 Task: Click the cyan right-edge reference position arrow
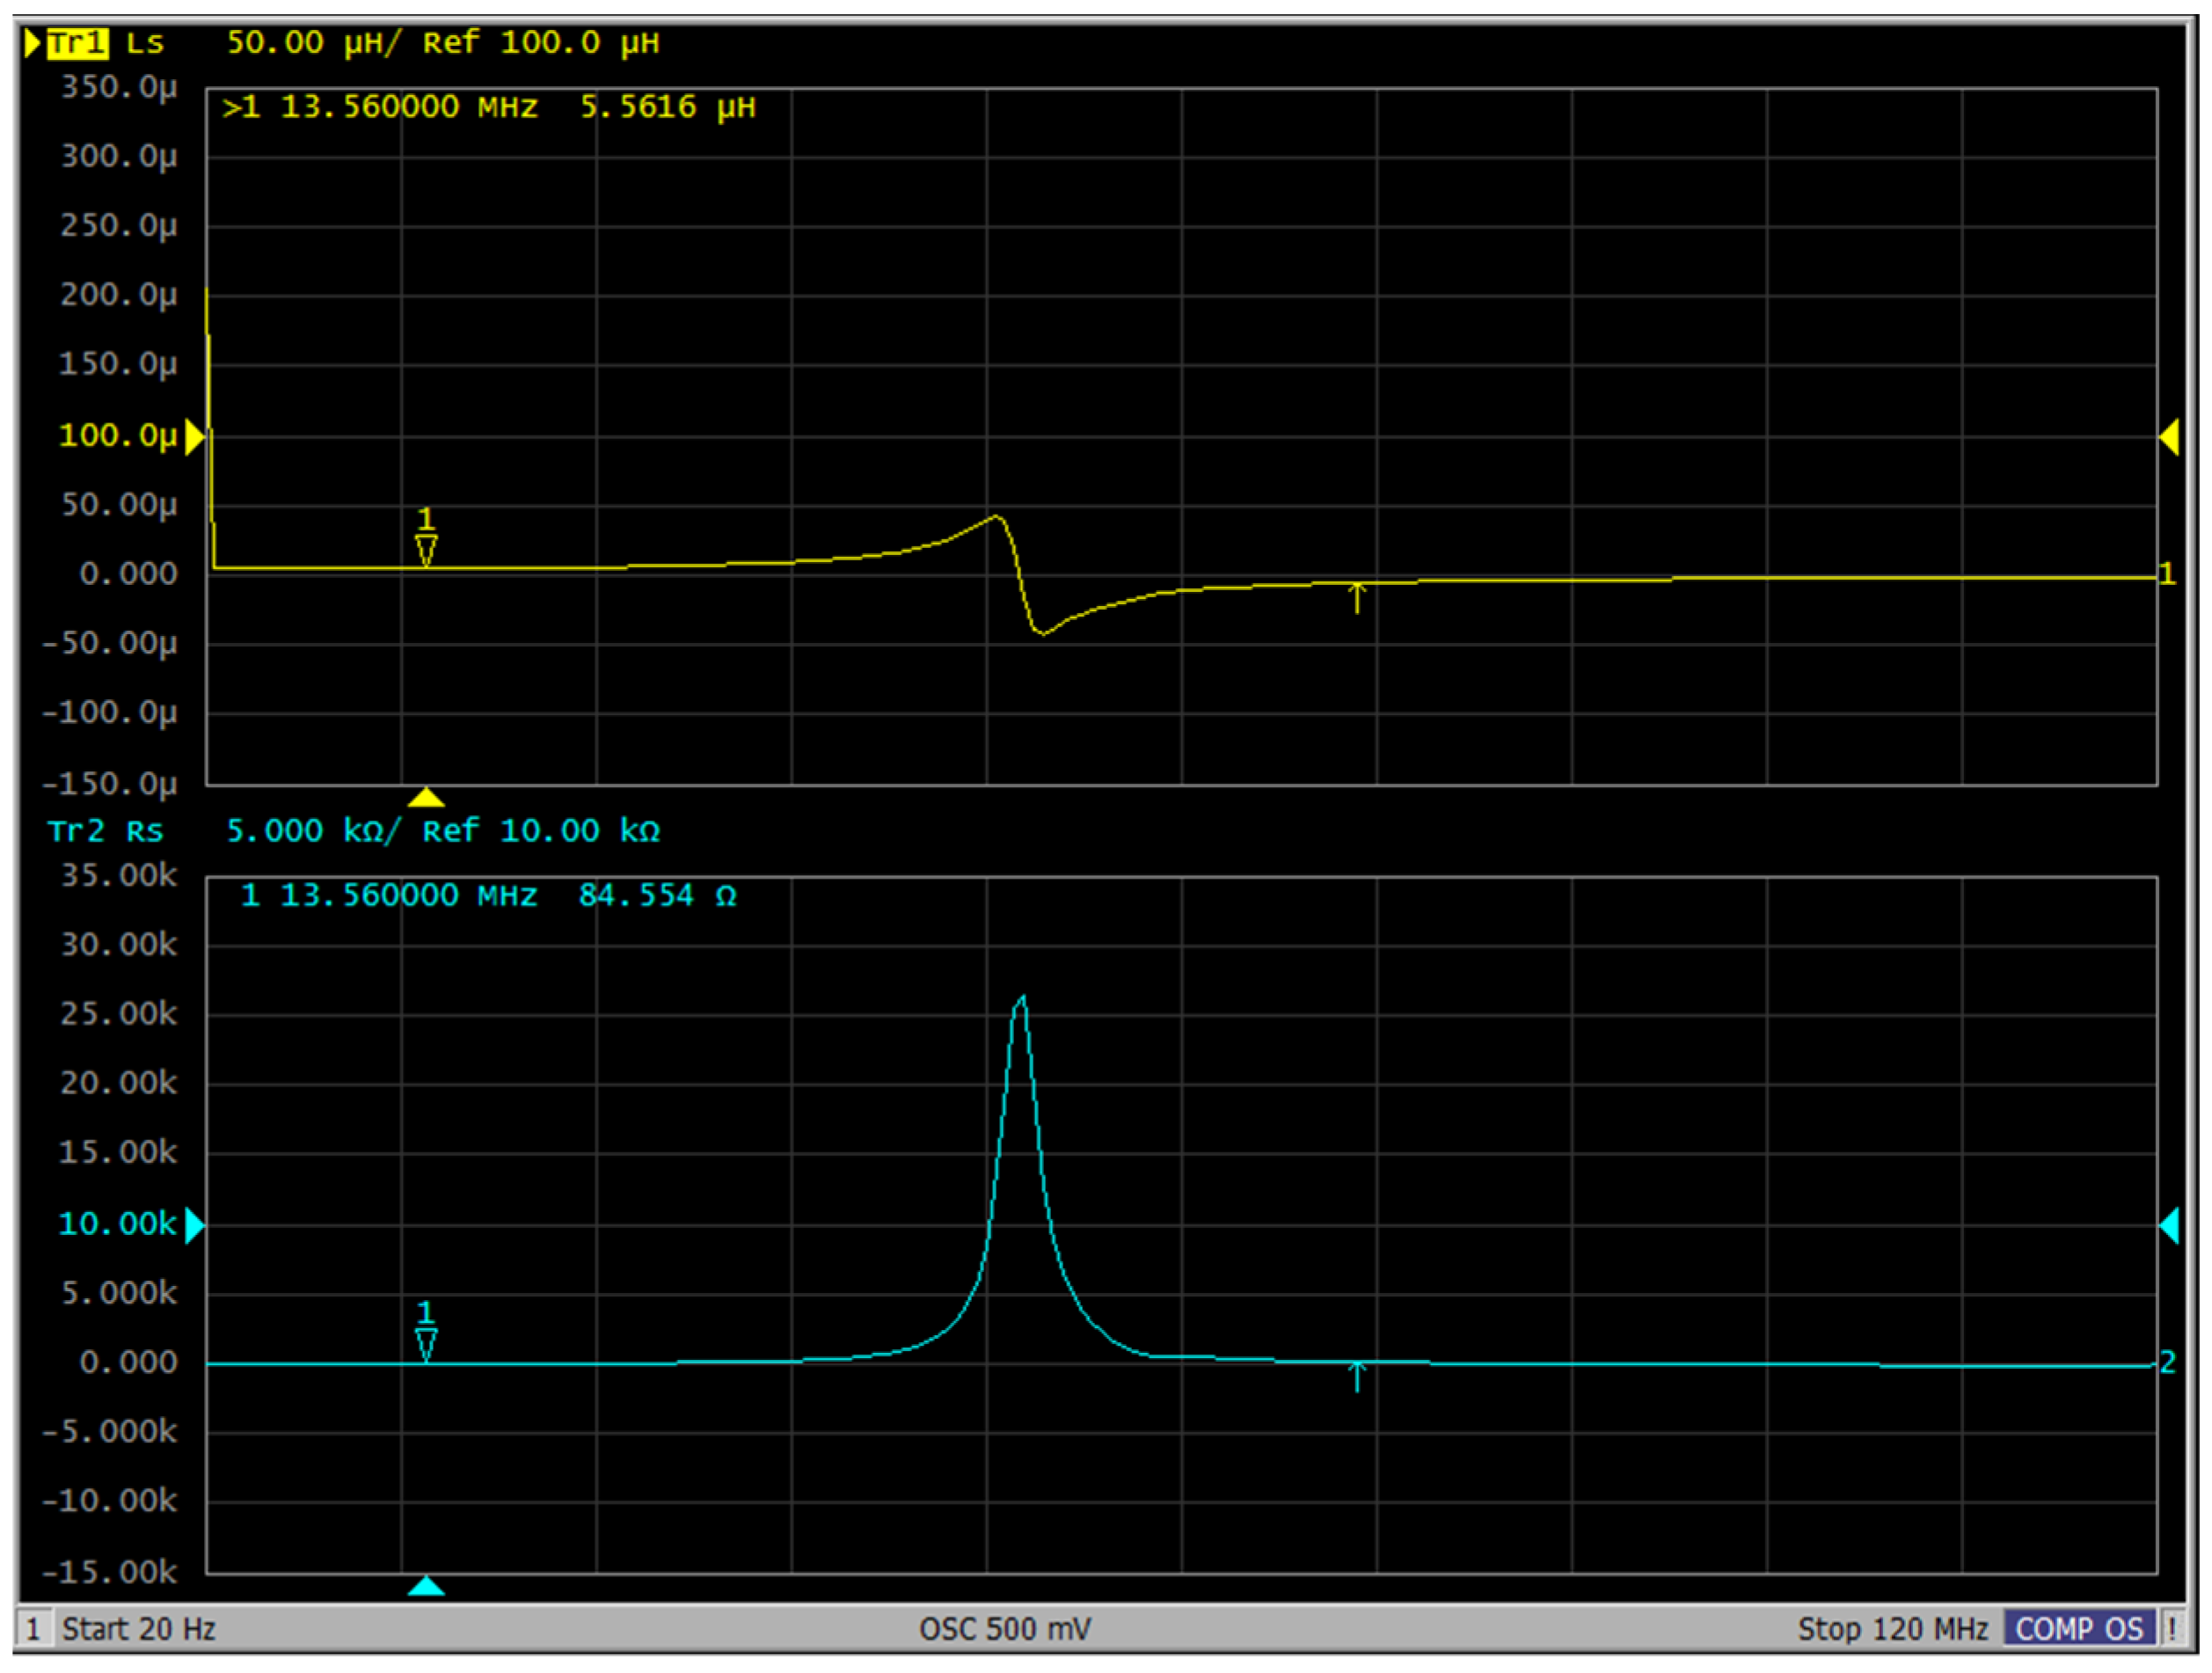click(2169, 1225)
